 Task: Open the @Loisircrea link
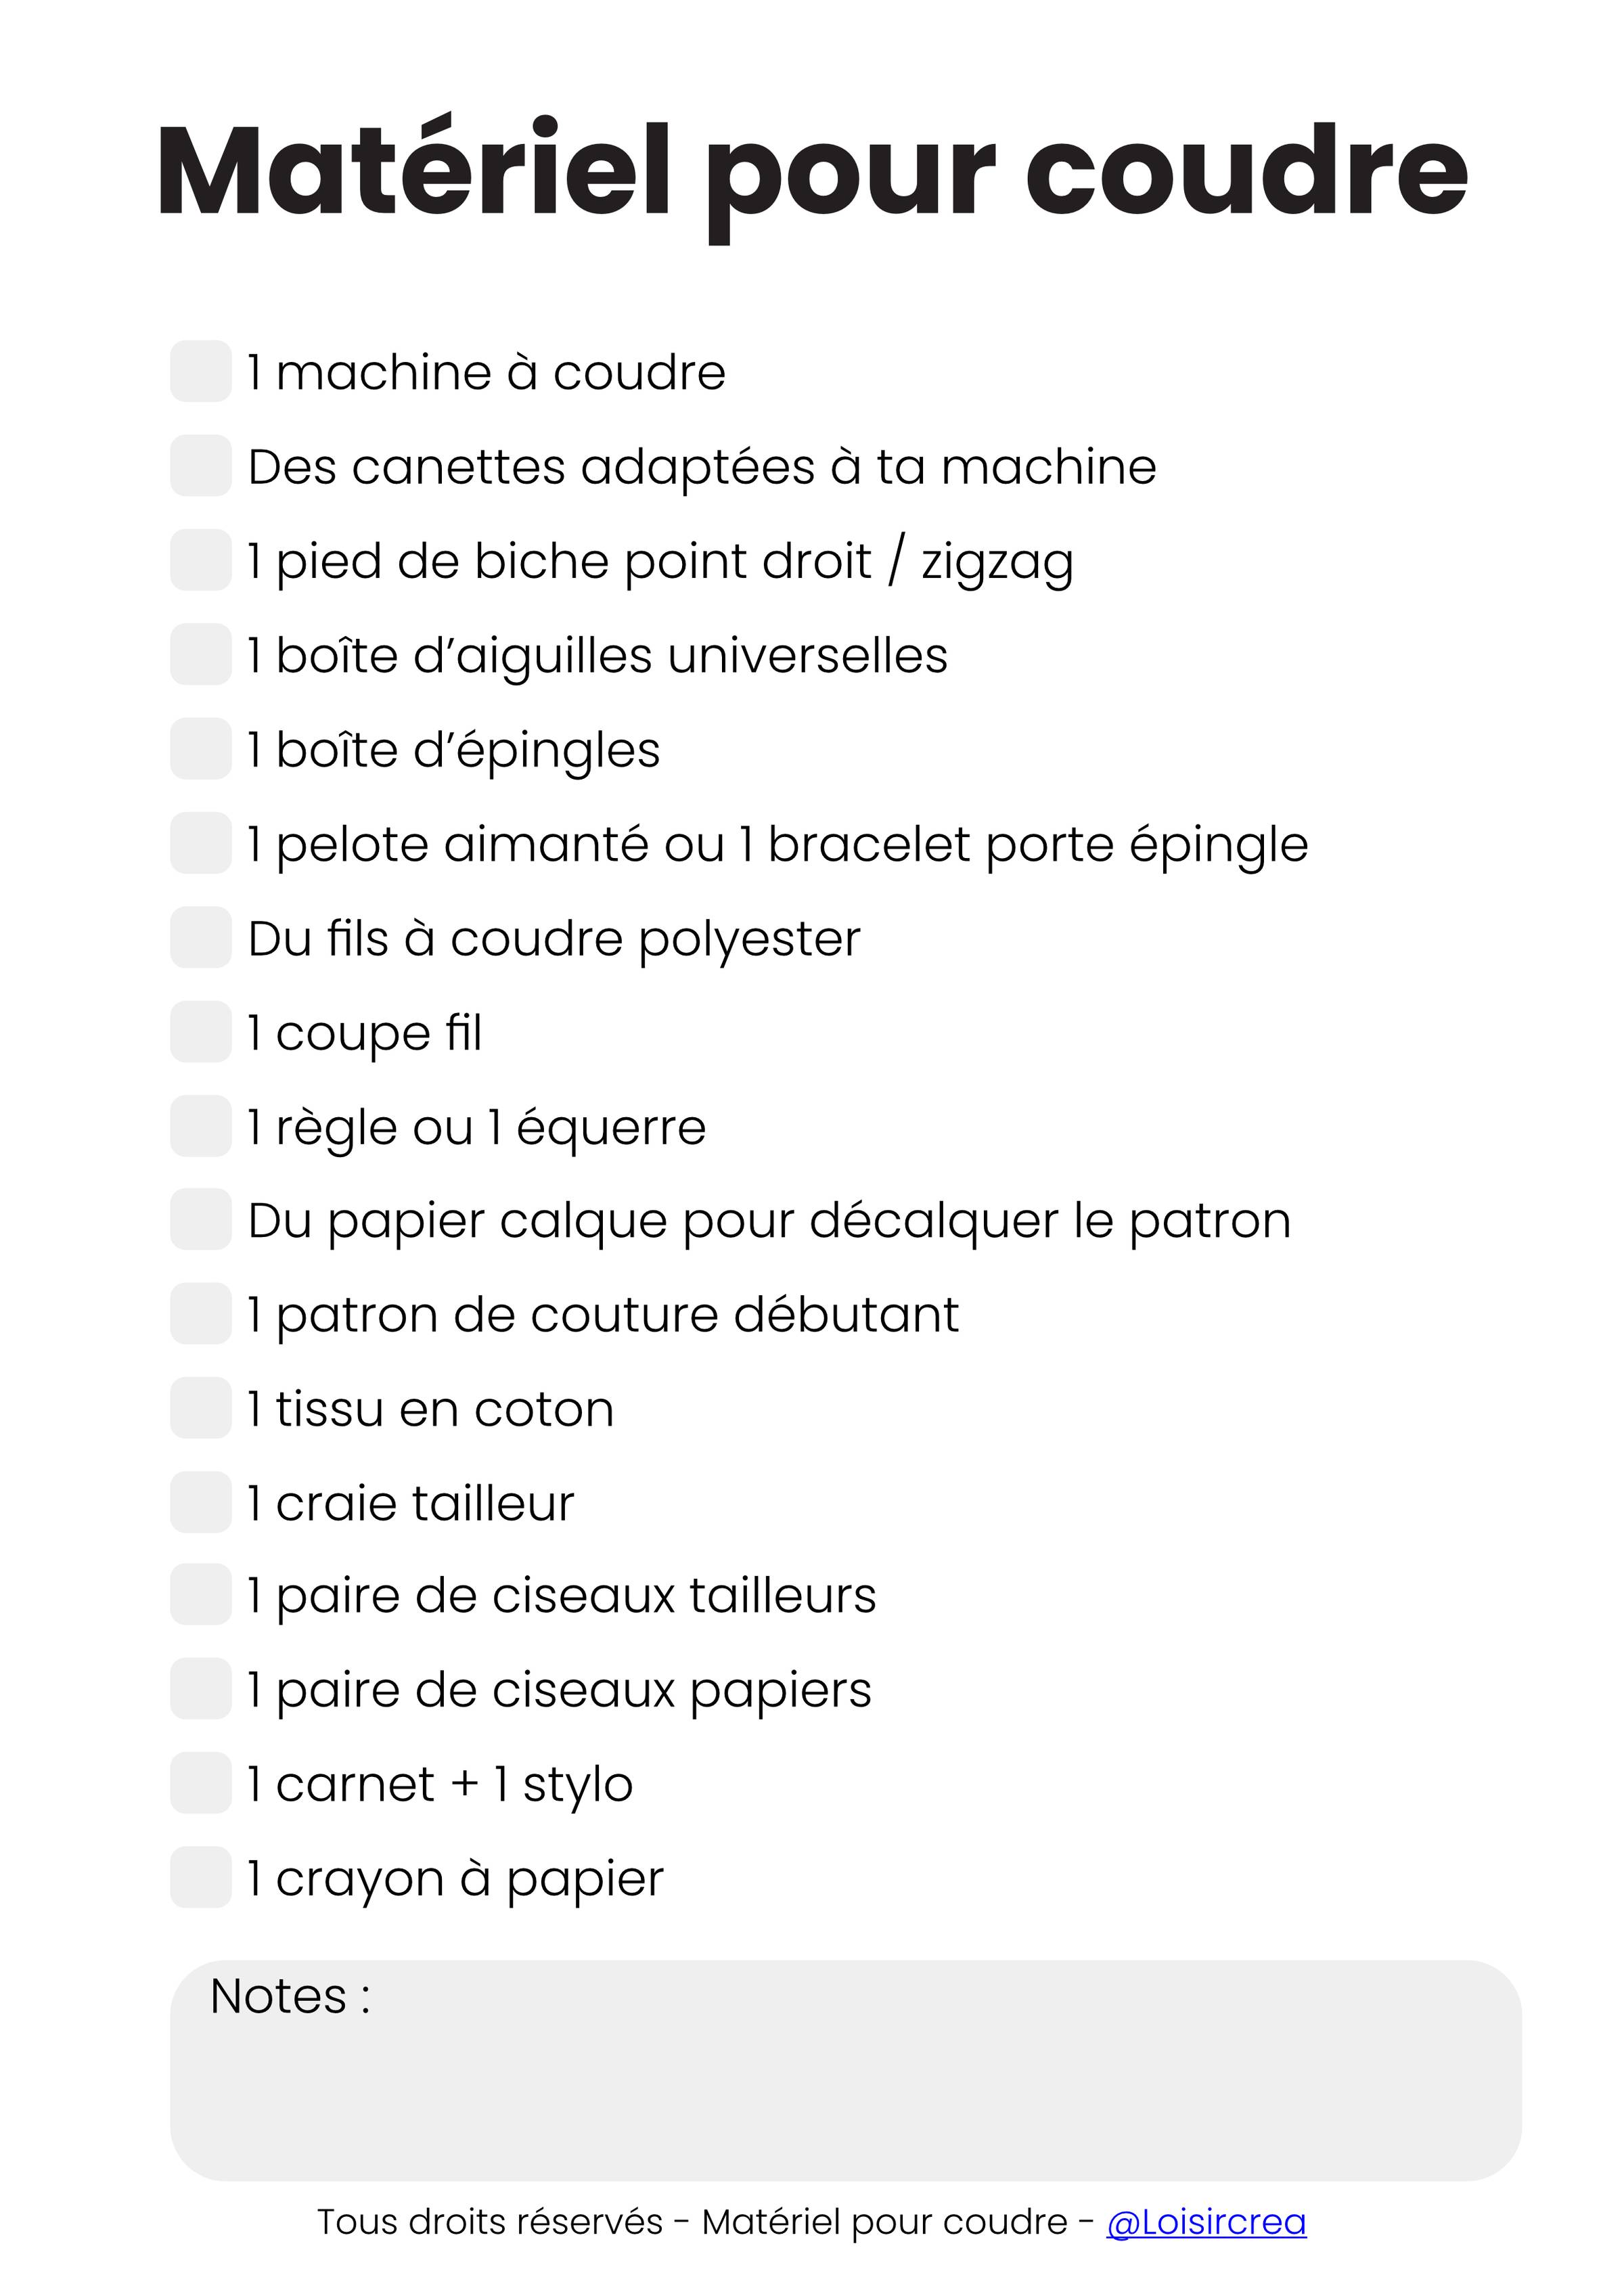pos(1206,2222)
